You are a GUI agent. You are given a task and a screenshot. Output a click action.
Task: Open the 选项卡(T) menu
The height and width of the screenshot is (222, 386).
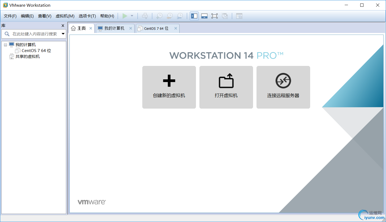(87, 16)
